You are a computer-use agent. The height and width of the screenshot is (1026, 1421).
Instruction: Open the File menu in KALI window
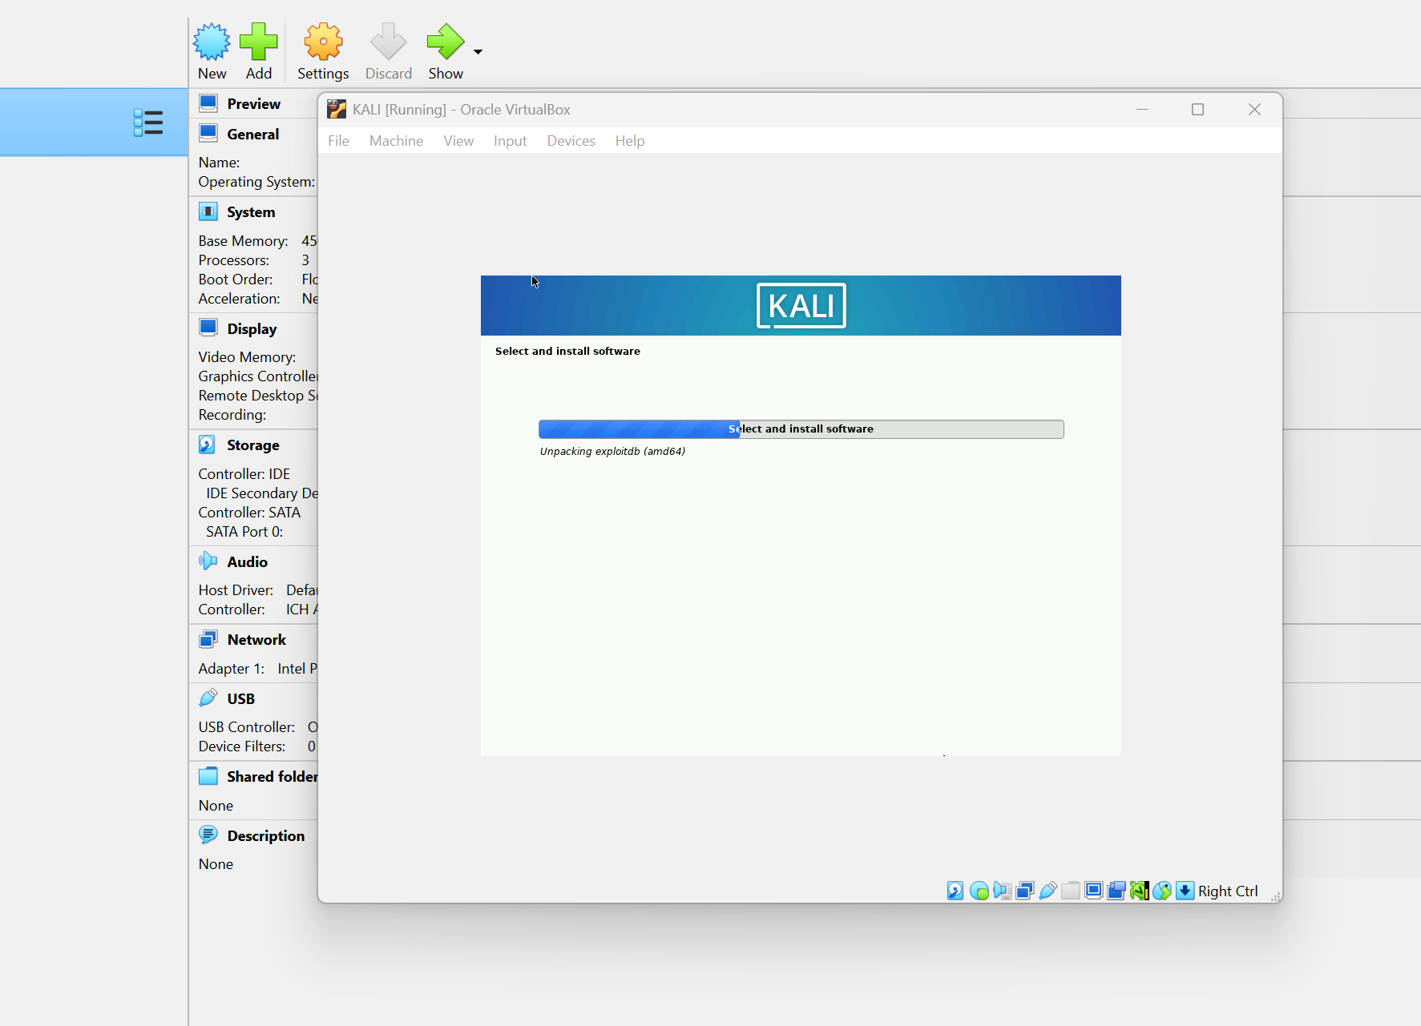pos(338,141)
